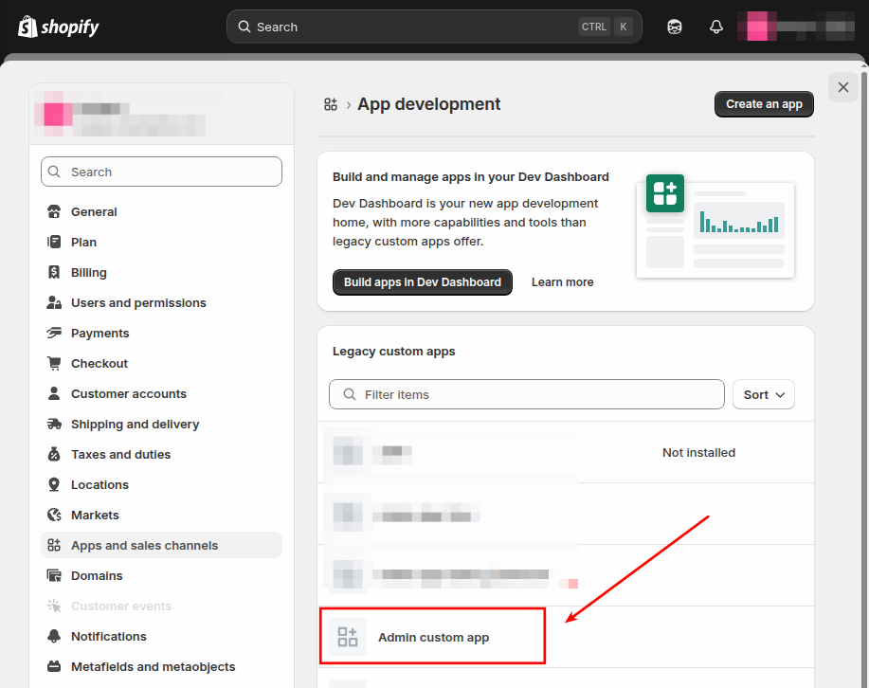
Task: Focus the settings sidebar Search box
Action: [x=161, y=172]
